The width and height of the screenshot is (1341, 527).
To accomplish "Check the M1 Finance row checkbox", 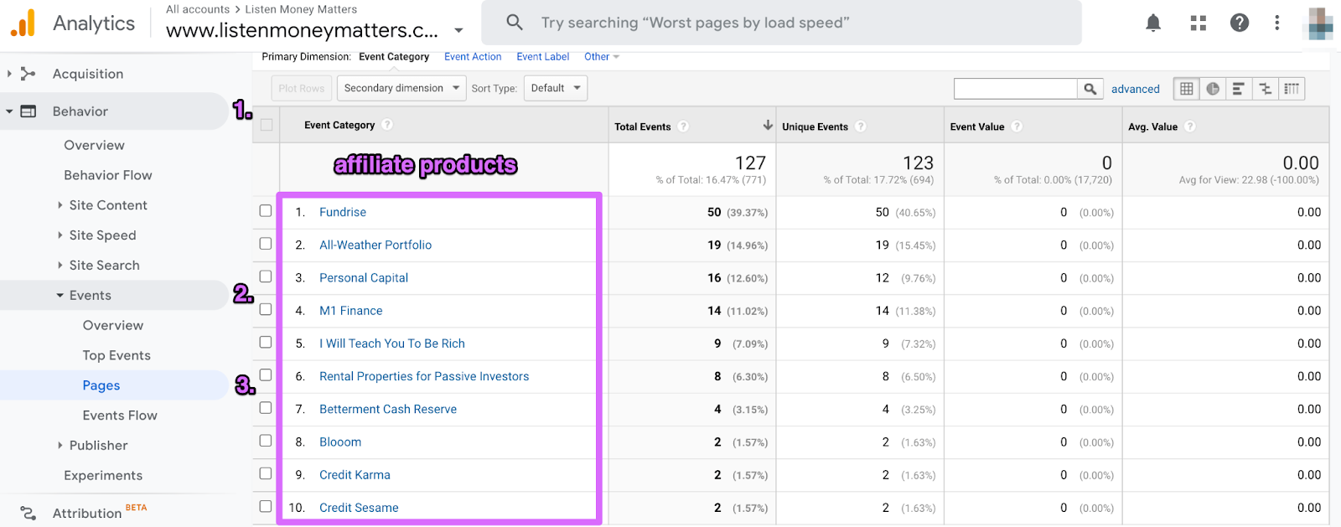I will click(x=266, y=309).
